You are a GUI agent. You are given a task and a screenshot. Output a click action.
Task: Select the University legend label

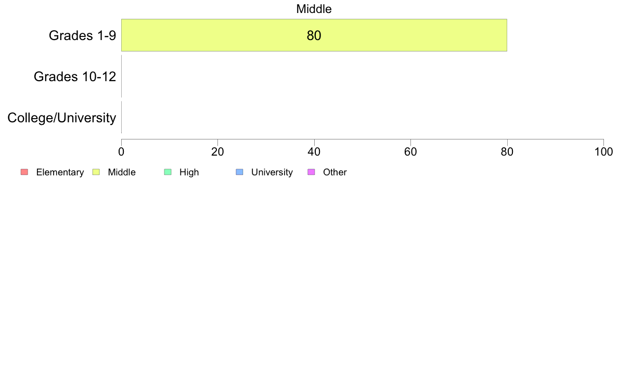272,172
